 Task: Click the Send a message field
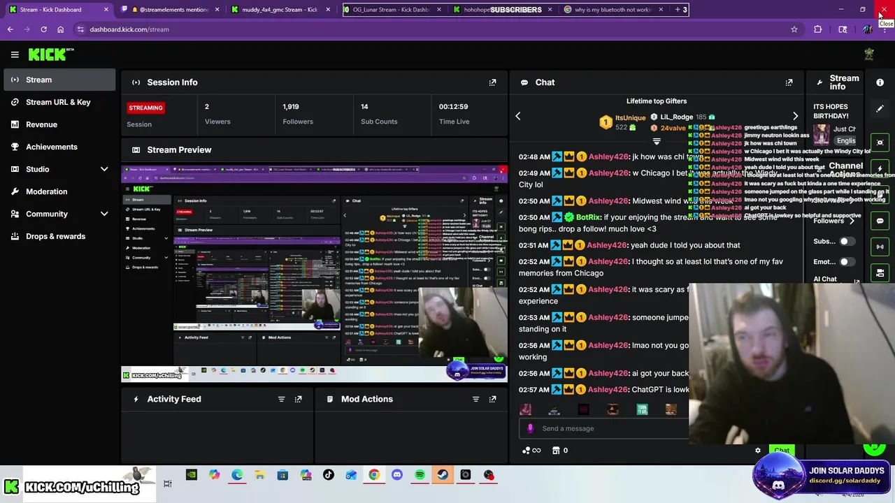pyautogui.click(x=604, y=429)
